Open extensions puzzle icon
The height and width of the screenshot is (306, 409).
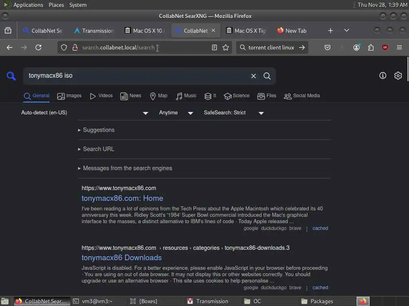[371, 47]
